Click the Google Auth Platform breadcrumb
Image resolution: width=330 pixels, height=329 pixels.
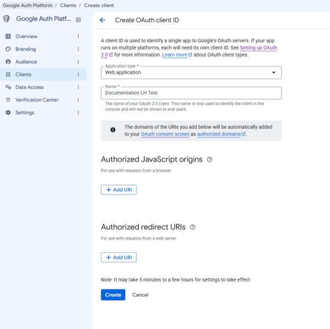point(27,5)
